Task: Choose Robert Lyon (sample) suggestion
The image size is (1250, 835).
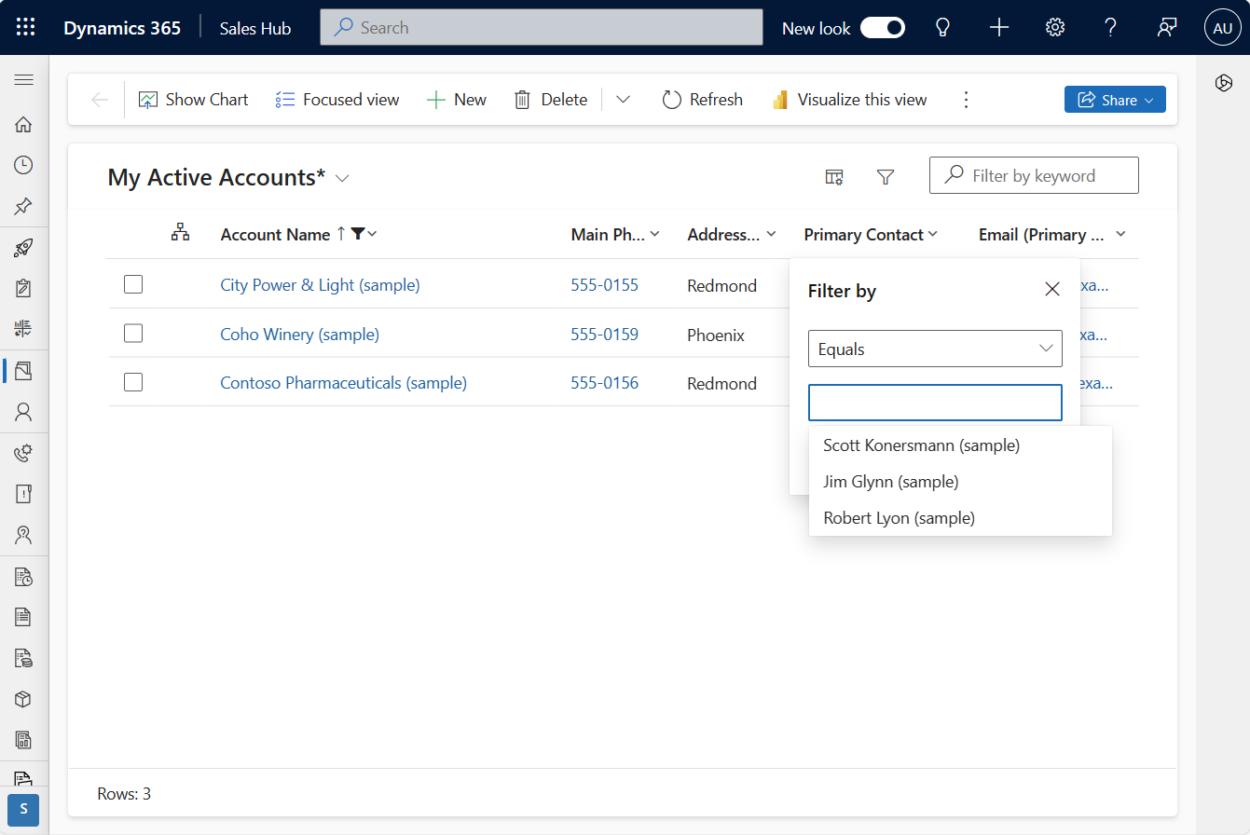Action: pyautogui.click(x=960, y=518)
